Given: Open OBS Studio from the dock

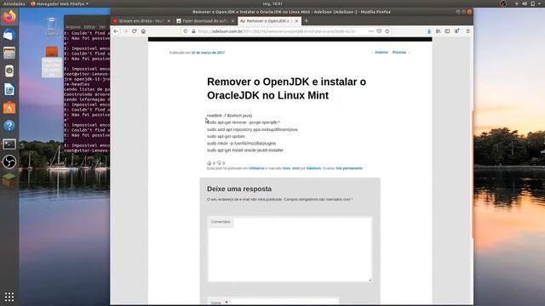Looking at the screenshot, I should pos(9,162).
